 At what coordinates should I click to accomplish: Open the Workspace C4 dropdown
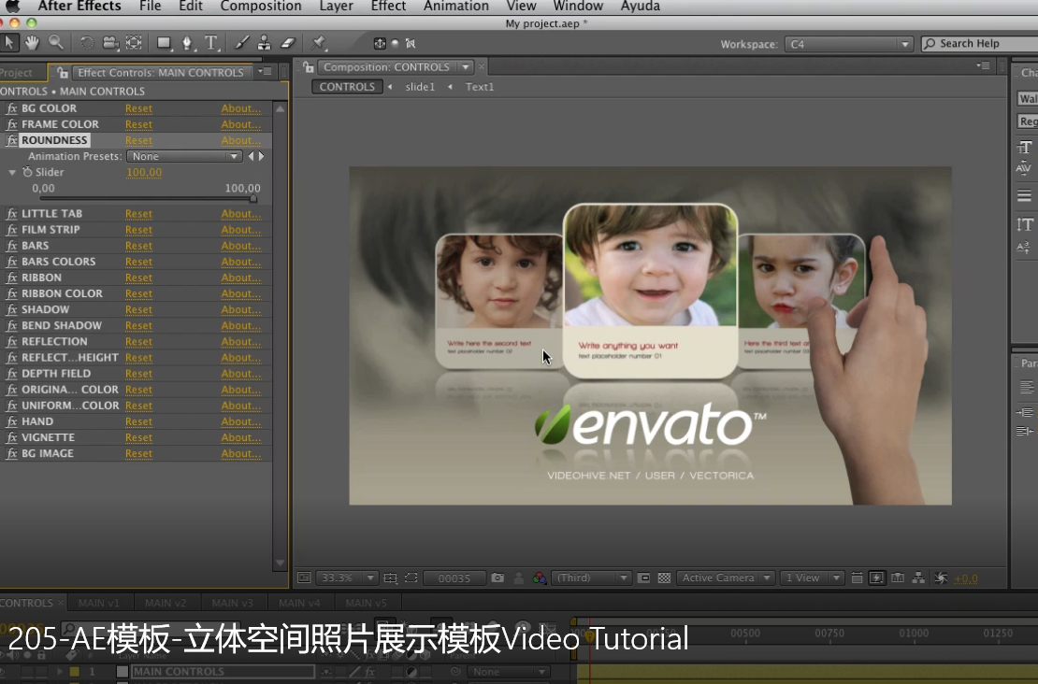(x=849, y=44)
